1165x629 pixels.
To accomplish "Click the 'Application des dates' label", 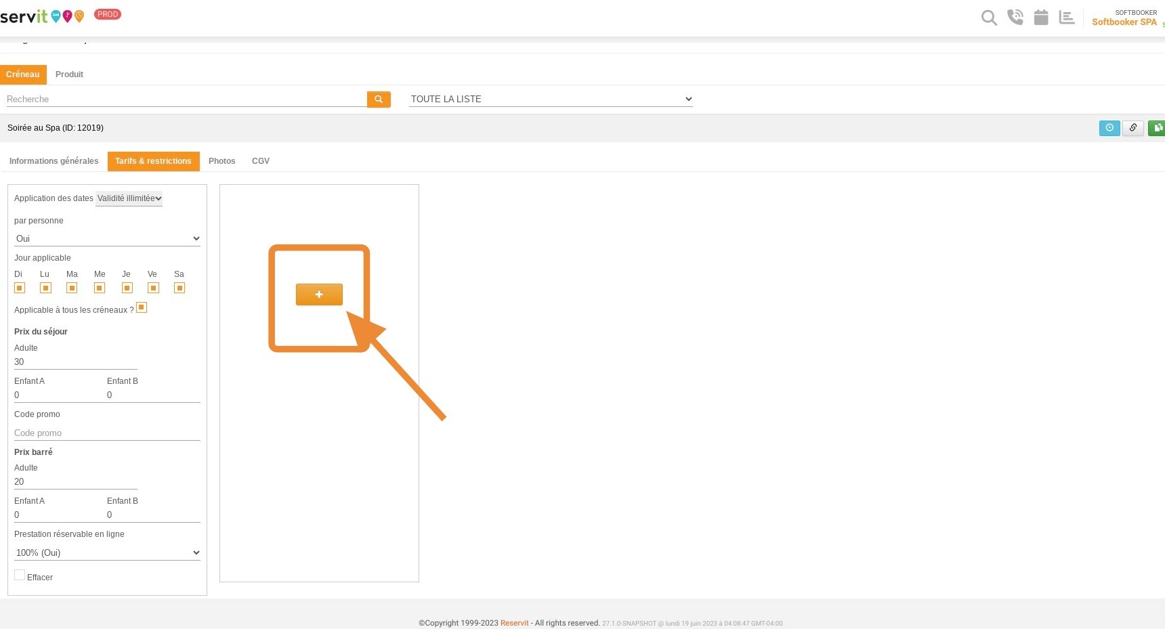I will [54, 198].
